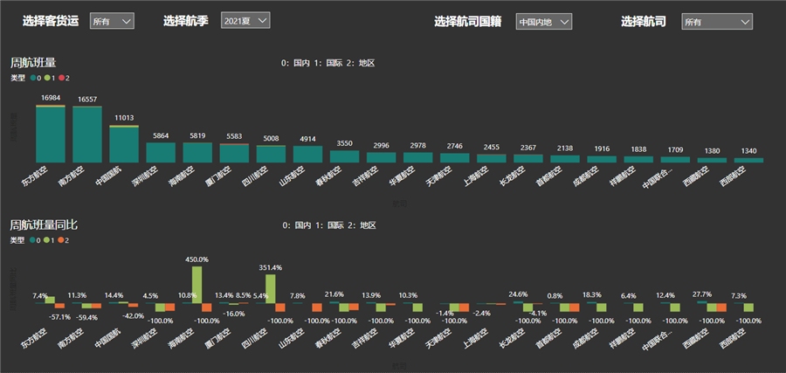Expand the 选择航司 dropdown
This screenshot has height=373, width=786.
[x=717, y=21]
